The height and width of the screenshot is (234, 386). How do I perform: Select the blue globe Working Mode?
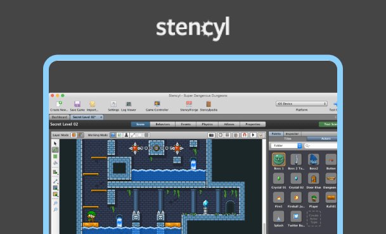coord(113,135)
